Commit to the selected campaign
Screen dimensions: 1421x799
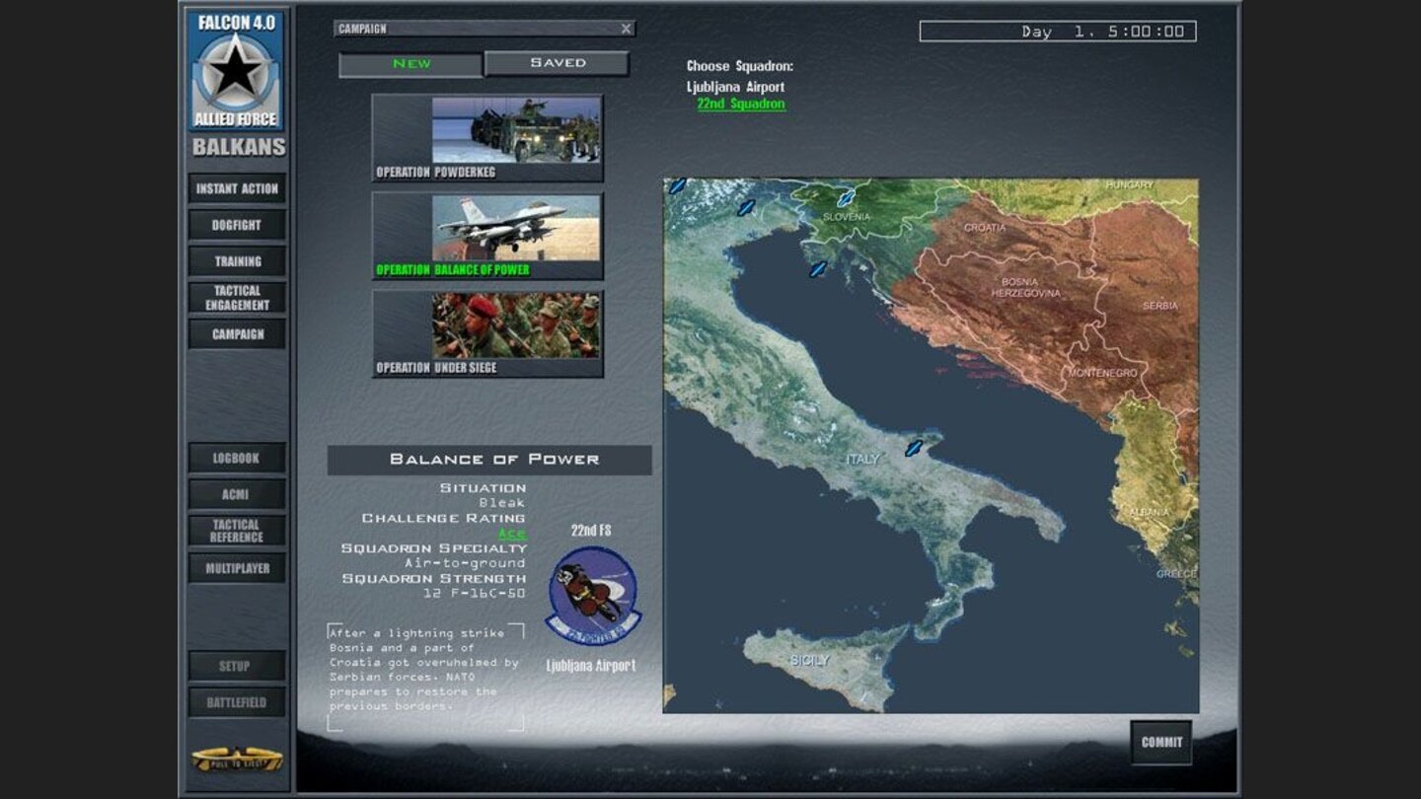(x=1161, y=743)
